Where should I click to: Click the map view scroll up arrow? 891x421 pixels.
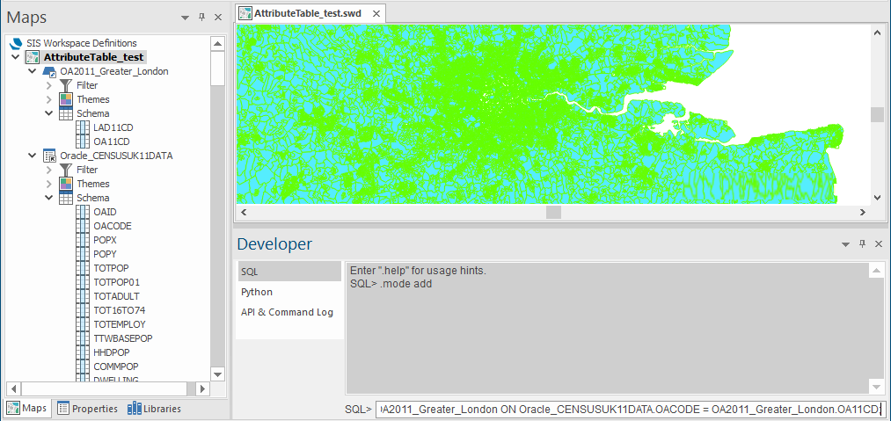coord(877,33)
